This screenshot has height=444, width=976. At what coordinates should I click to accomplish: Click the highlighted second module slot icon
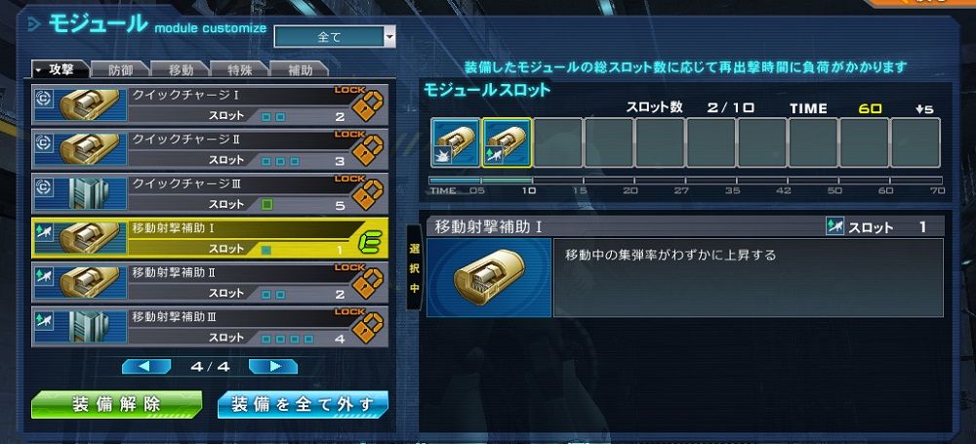[x=507, y=142]
